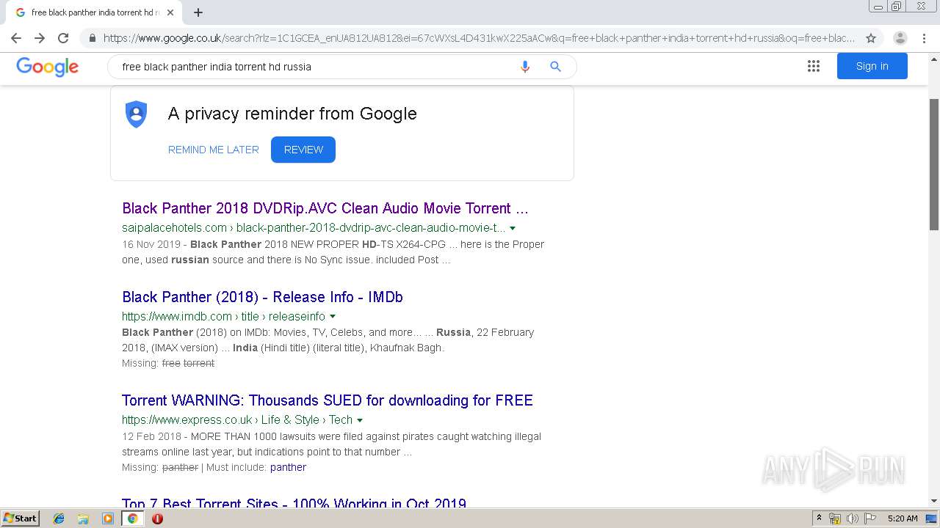The width and height of the screenshot is (940, 528).
Task: Sign in to Google account
Action: 872,66
